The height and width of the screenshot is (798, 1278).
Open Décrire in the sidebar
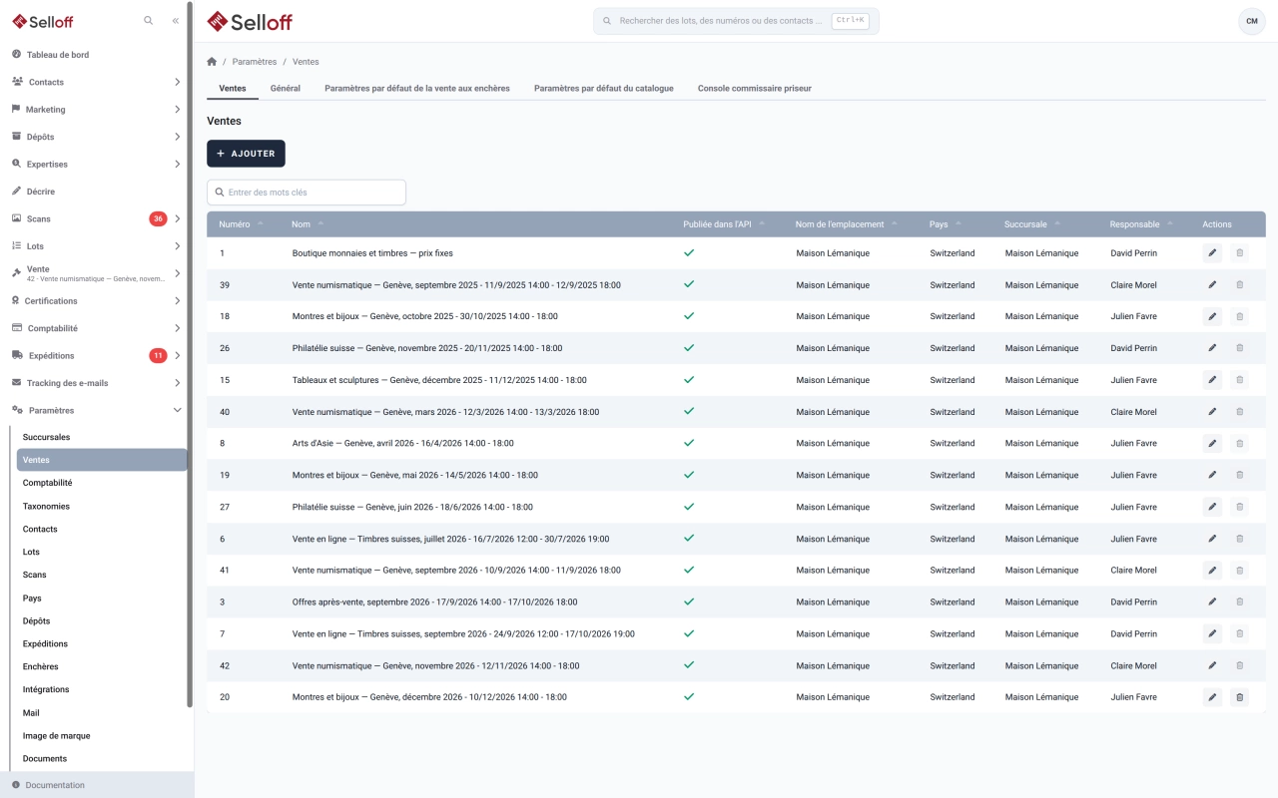(x=95, y=192)
